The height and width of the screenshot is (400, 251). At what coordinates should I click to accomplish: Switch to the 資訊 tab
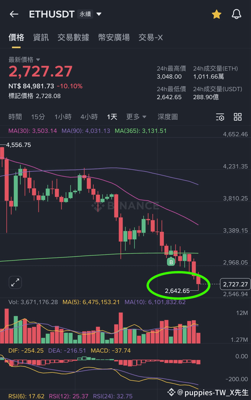(x=41, y=38)
